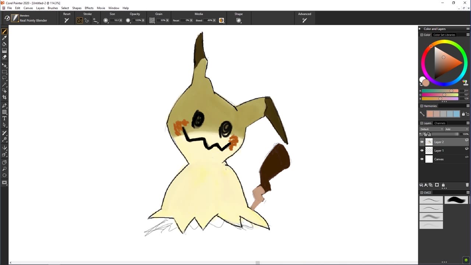Toggle the CMZ2 panel checkbox
The image size is (471, 265).
click(x=422, y=192)
